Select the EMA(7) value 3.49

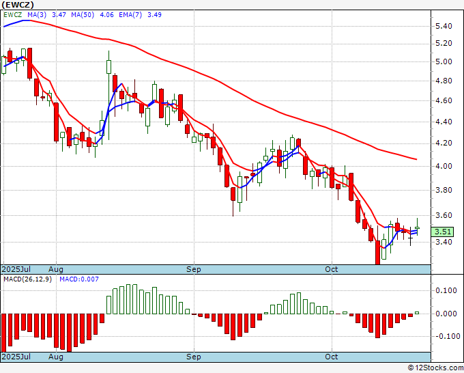tap(154, 15)
